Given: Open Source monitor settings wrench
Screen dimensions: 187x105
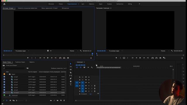Looking at the screenshot, I should click(x=81, y=51).
